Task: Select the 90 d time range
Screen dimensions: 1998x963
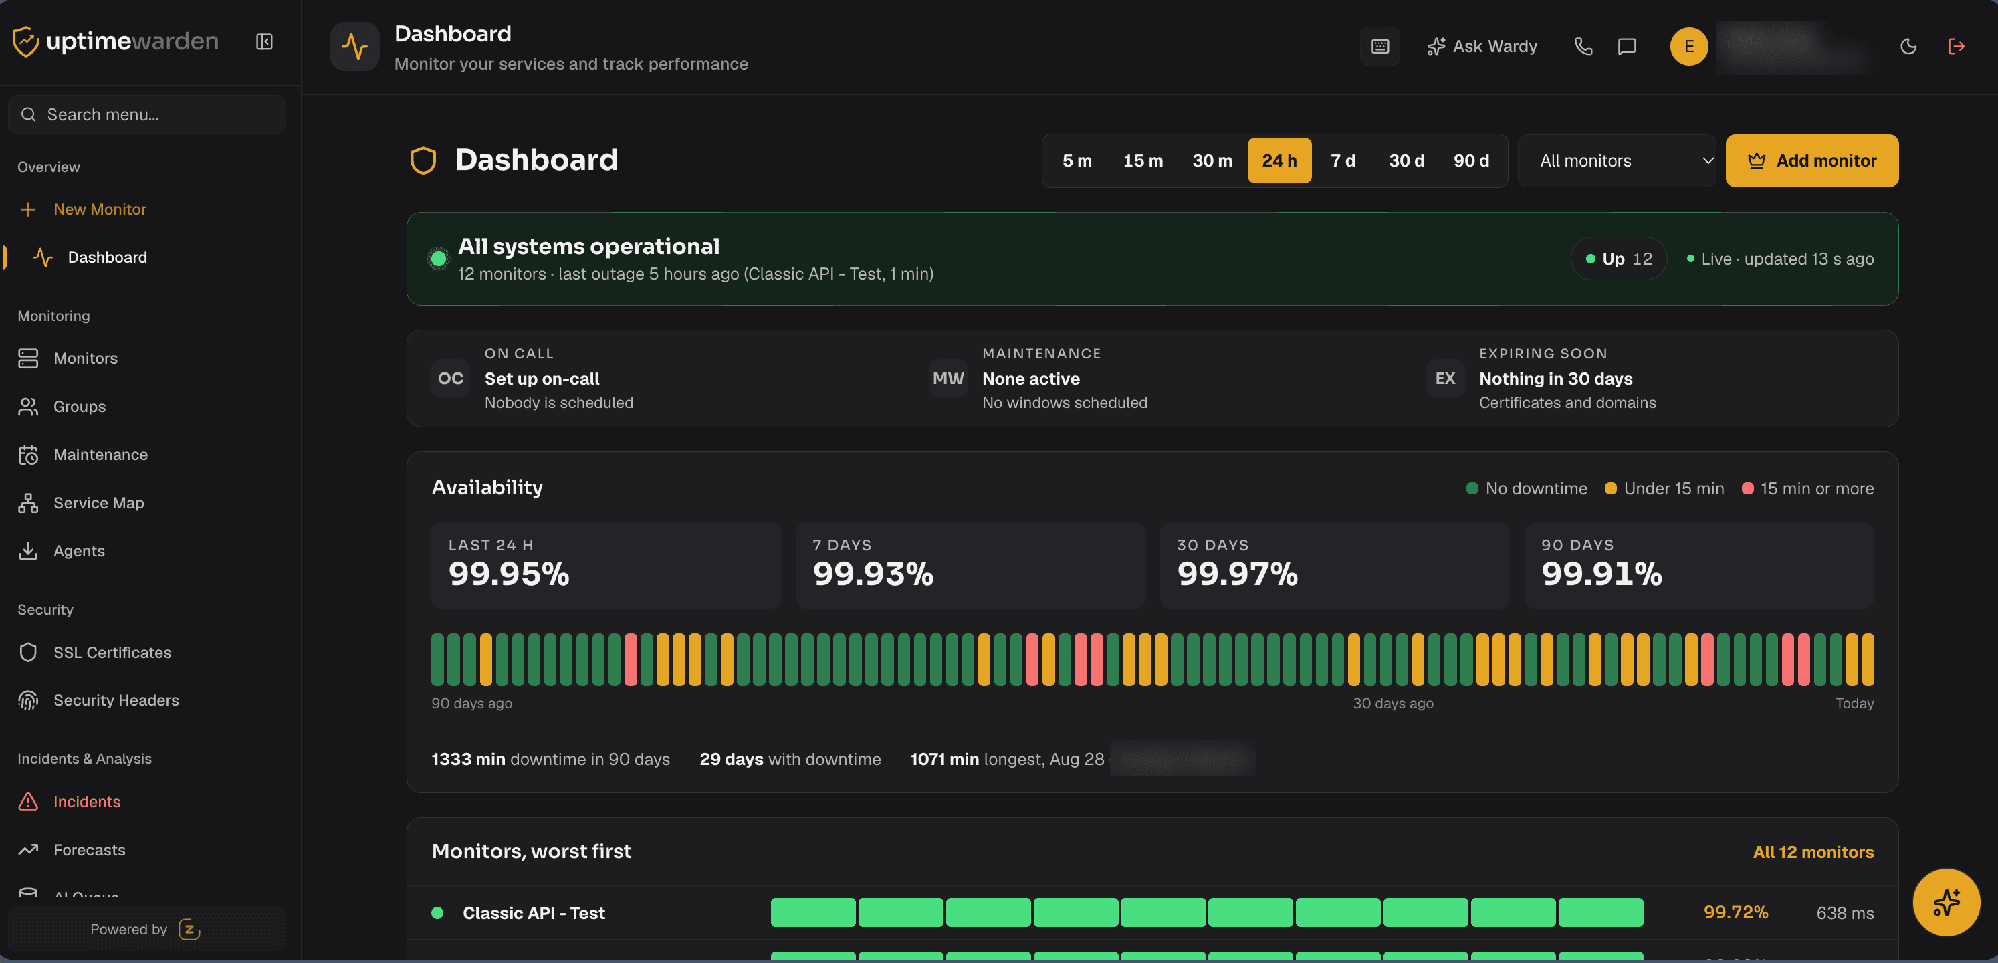Action: [1470, 160]
